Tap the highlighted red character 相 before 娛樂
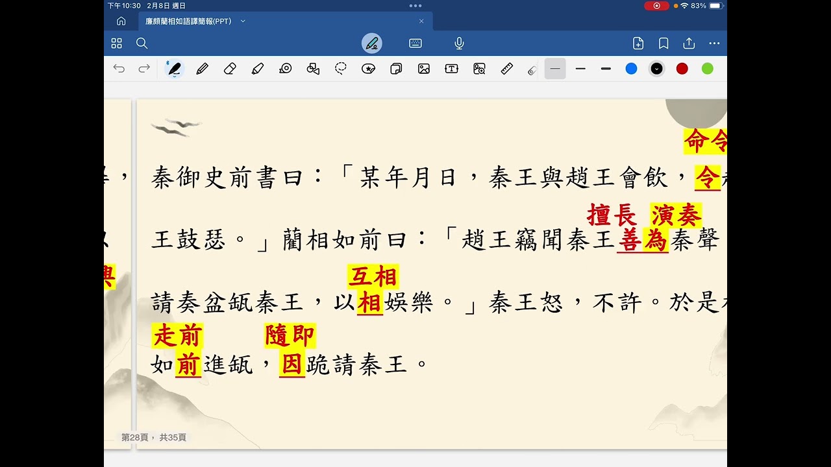This screenshot has height=467, width=831. (370, 303)
